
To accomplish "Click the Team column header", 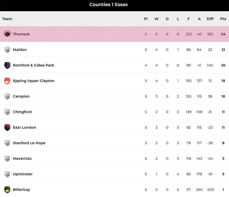I will click(7, 19).
